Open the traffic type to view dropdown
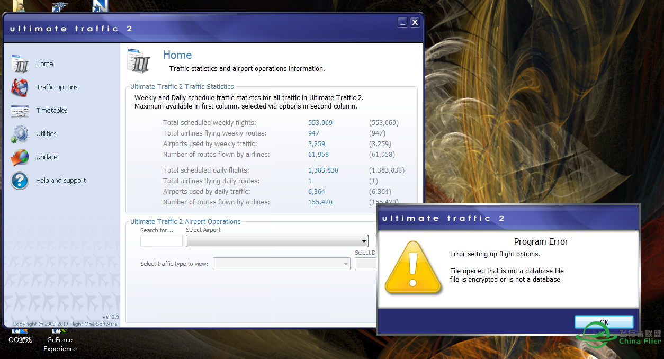 [282, 264]
